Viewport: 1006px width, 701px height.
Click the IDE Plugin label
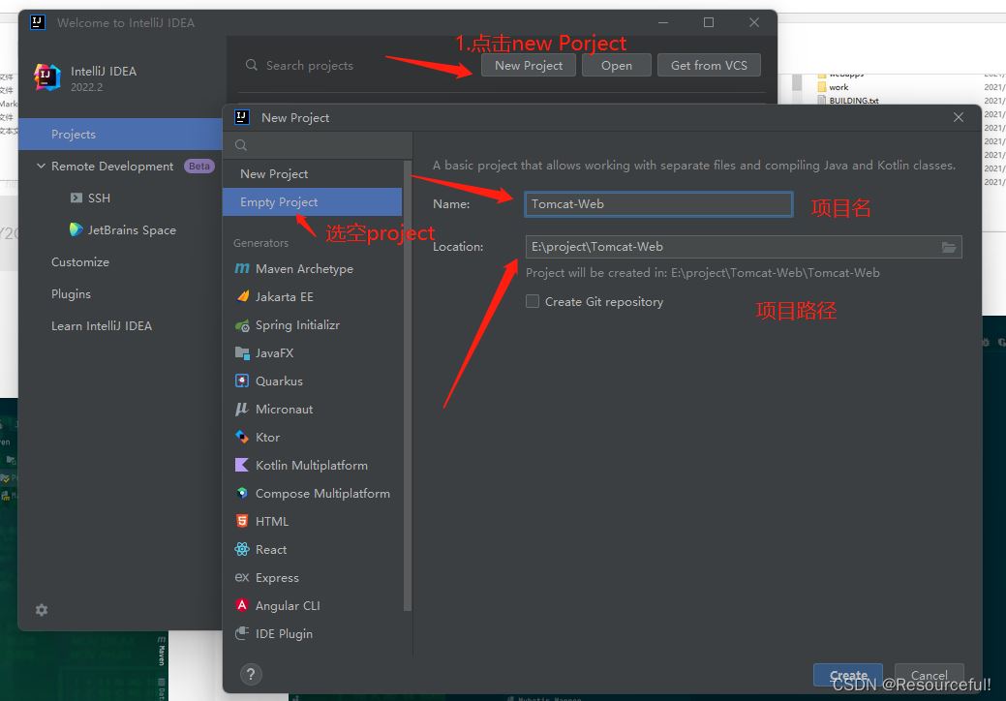285,633
